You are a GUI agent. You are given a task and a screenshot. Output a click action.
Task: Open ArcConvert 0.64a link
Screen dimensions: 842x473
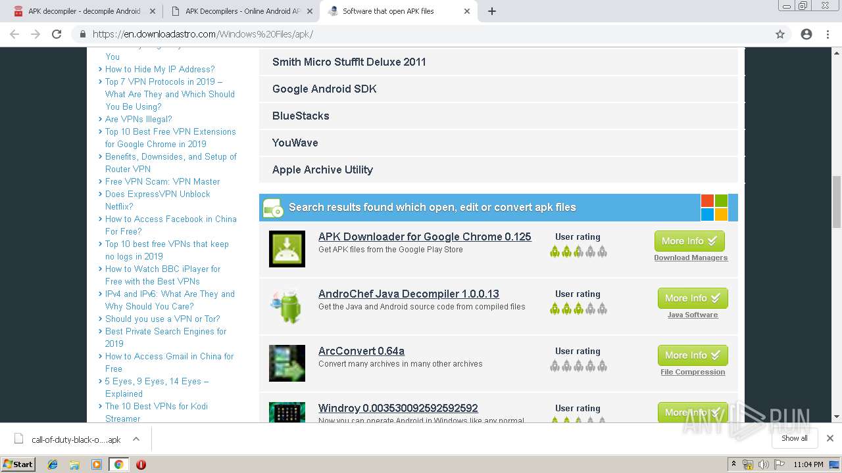361,351
